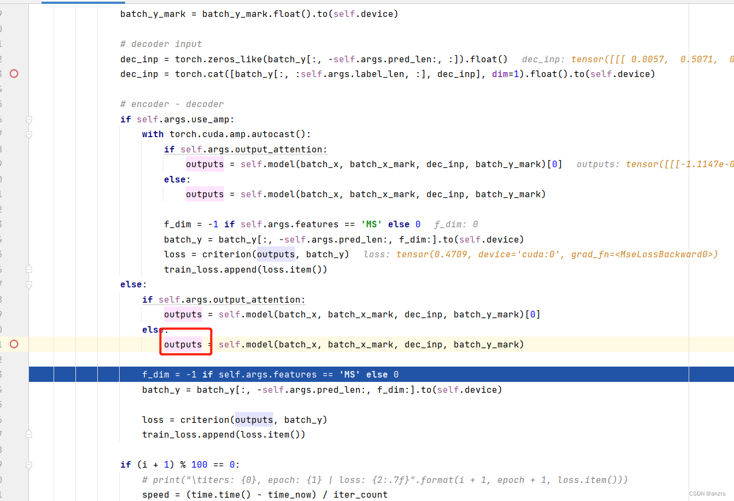Click fold end marker at the last train_loss.append line
The height and width of the screenshot is (501, 734).
[x=29, y=434]
